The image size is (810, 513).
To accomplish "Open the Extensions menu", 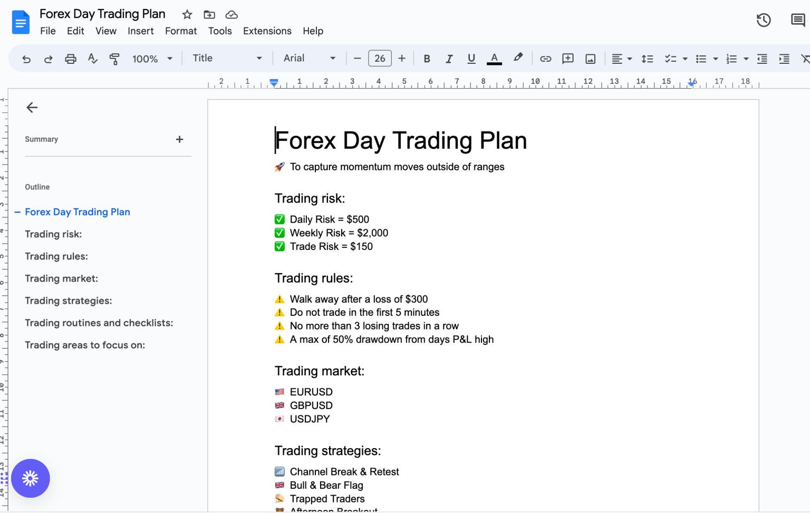I will [267, 31].
